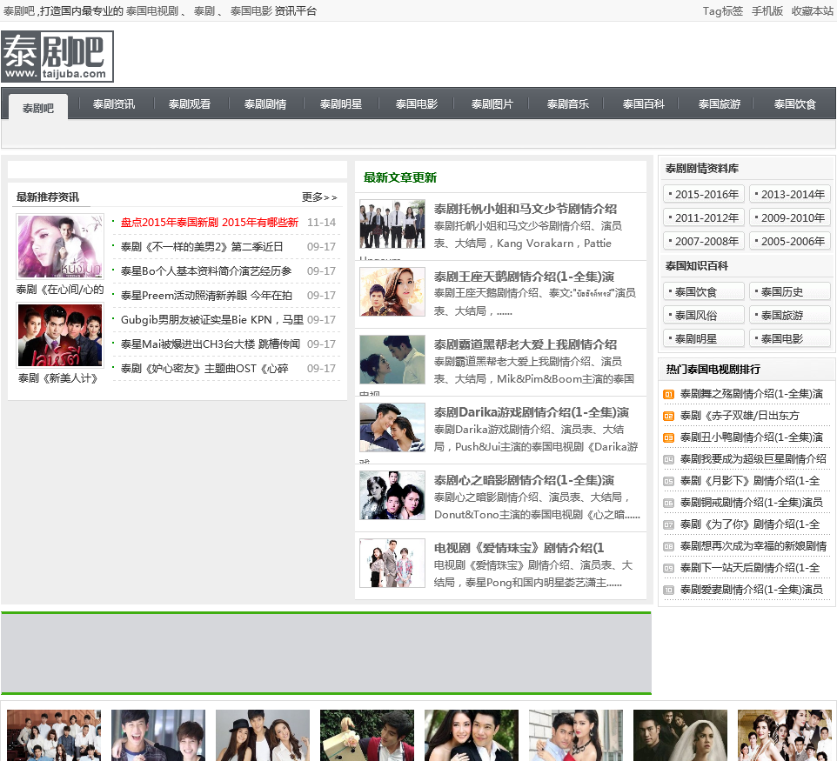Open 泰国百科 nav item
Screen dimensions: 837x761
pos(644,104)
